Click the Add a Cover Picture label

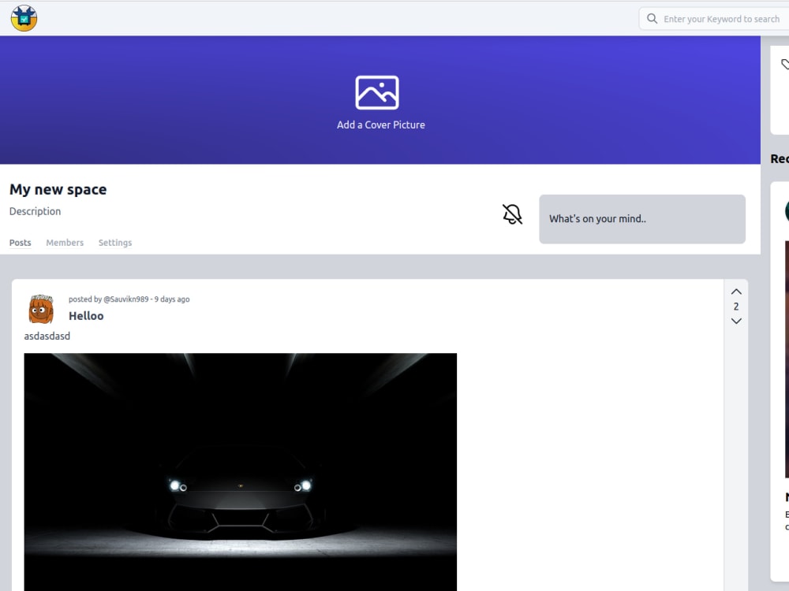[x=381, y=125]
